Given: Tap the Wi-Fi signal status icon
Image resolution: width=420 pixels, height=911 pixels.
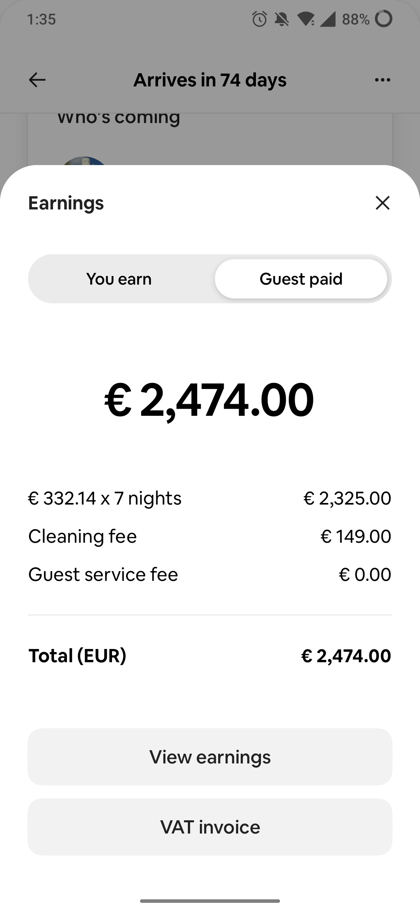Looking at the screenshot, I should point(306,19).
